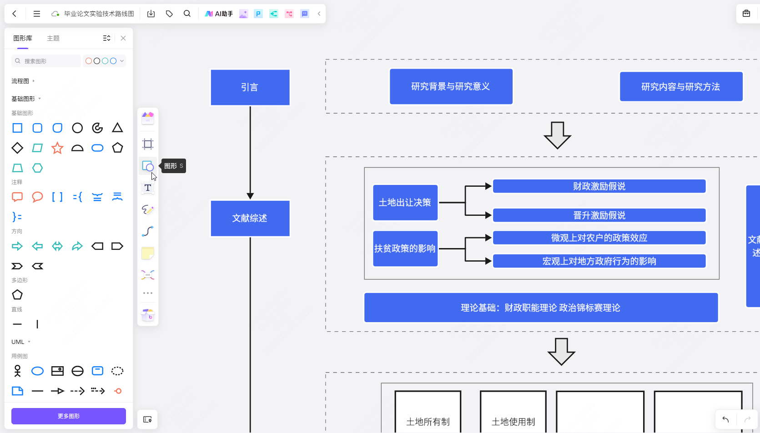Select the horizontal line under 直线
The image size is (760, 433).
pyautogui.click(x=17, y=324)
